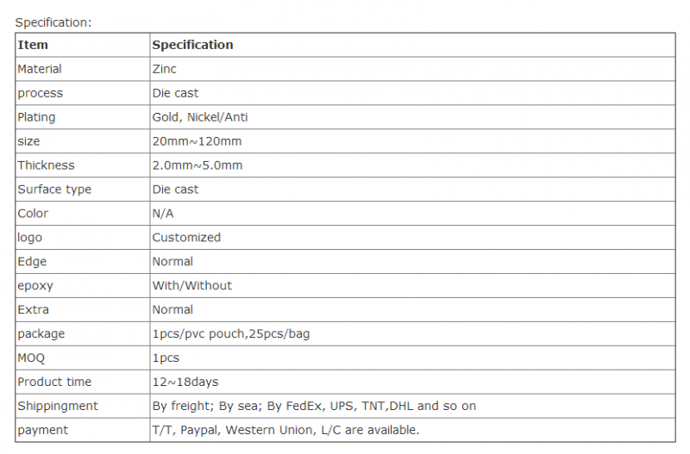Select the payment methods text with 'Paypal'
This screenshot has width=690, height=454.
(285, 430)
